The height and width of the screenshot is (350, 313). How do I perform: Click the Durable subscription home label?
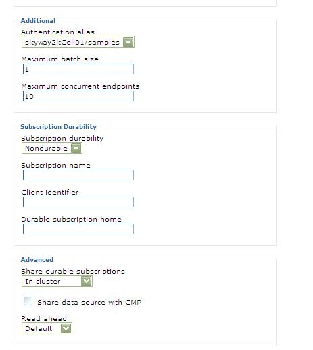(71, 219)
